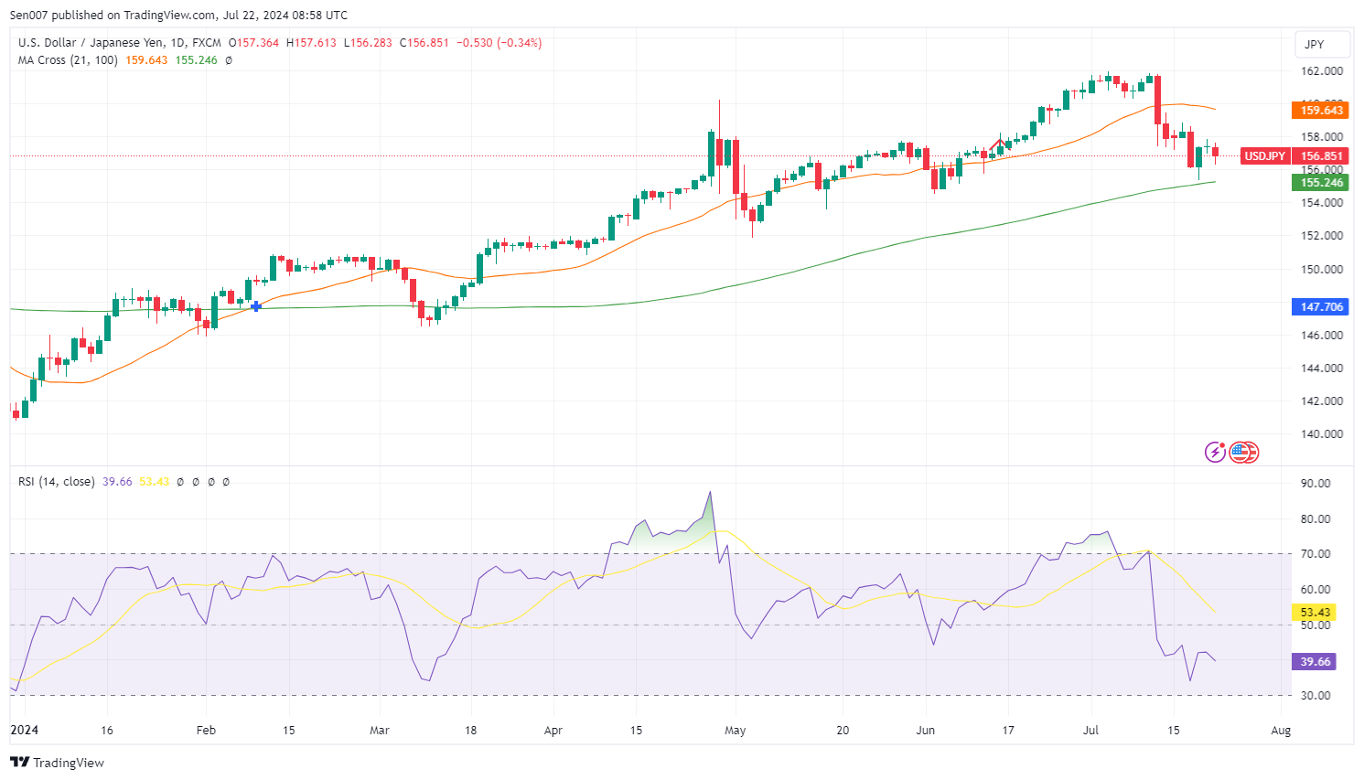Viewport: 1364px width, 780px height.
Task: Click the orange 159.643 price axis label
Action: coord(1321,111)
